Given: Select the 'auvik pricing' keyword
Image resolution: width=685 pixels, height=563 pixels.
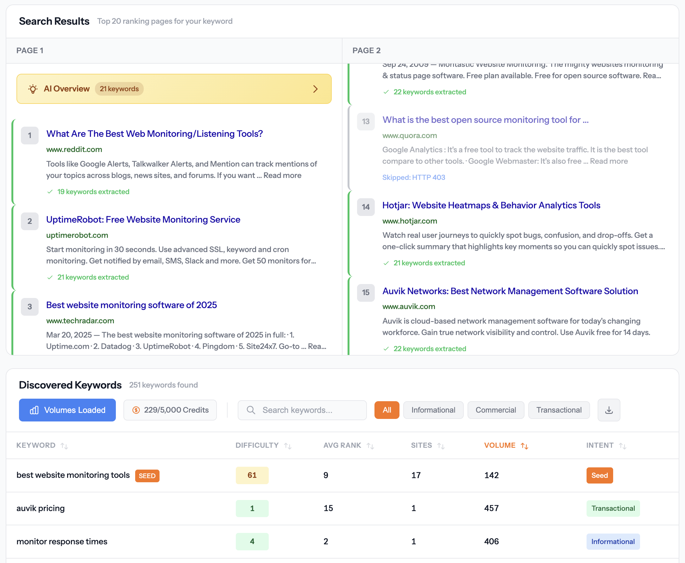Looking at the screenshot, I should (x=41, y=508).
